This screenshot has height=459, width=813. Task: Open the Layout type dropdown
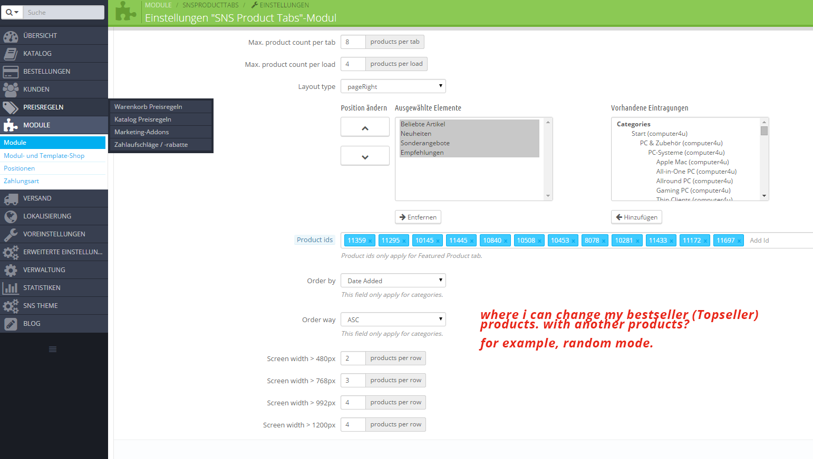coord(393,86)
